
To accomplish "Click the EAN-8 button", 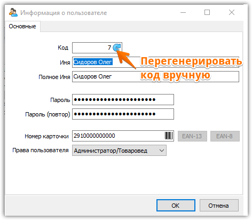I will pyautogui.click(x=225, y=136).
